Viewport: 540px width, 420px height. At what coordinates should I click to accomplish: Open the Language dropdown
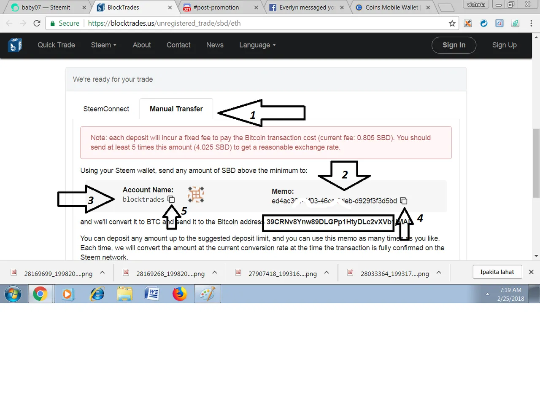click(257, 45)
